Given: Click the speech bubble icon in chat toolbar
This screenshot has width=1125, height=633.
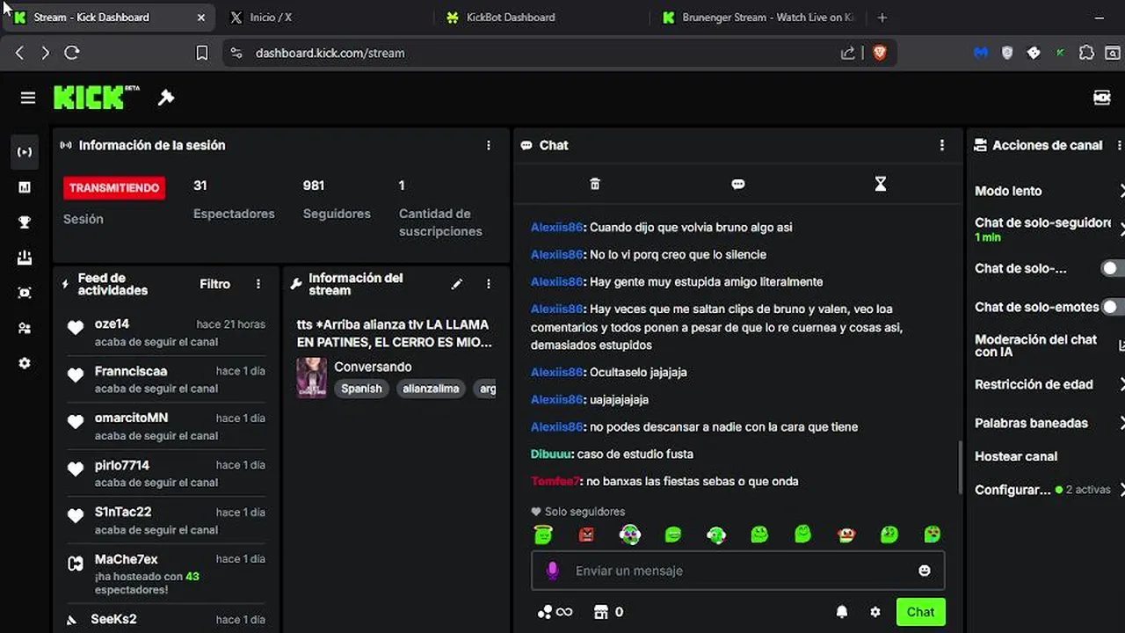Looking at the screenshot, I should (738, 184).
